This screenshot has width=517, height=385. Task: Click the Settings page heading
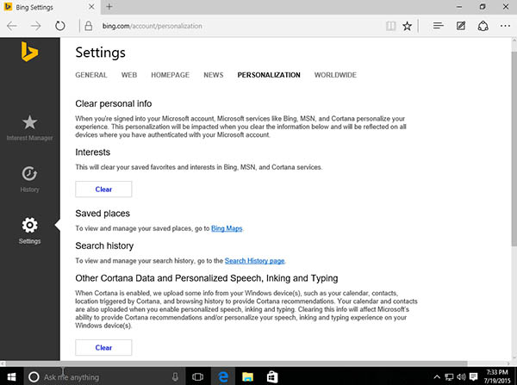click(x=100, y=53)
